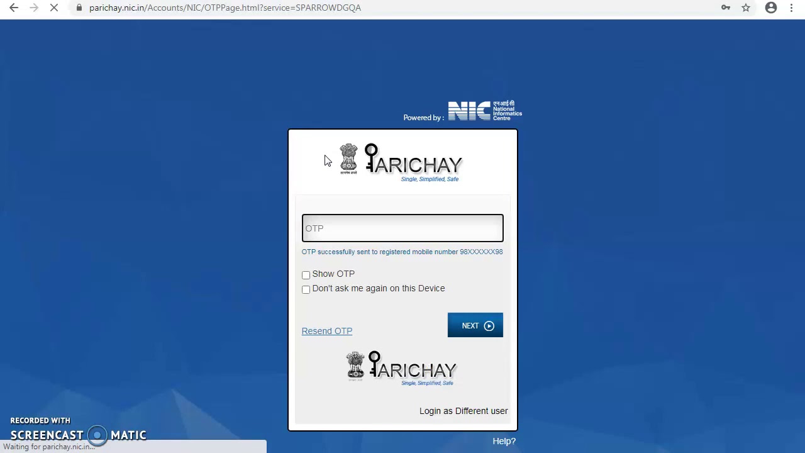The width and height of the screenshot is (805, 453).
Task: Enable the Show OTP checkbox
Action: 306,275
